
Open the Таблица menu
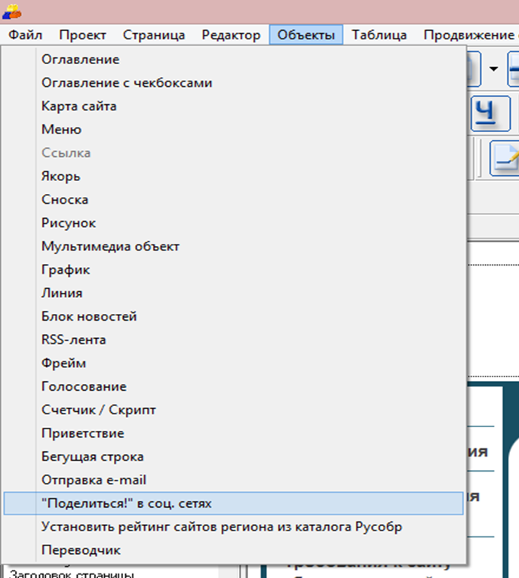point(379,35)
